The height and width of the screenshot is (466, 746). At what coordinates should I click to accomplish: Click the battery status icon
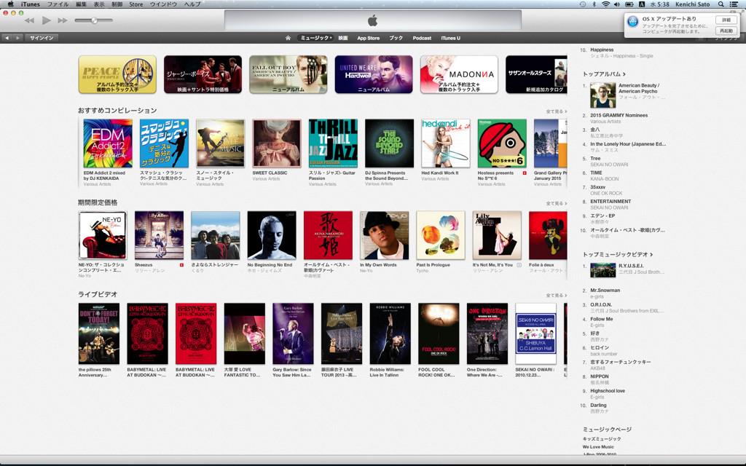pyautogui.click(x=629, y=4)
